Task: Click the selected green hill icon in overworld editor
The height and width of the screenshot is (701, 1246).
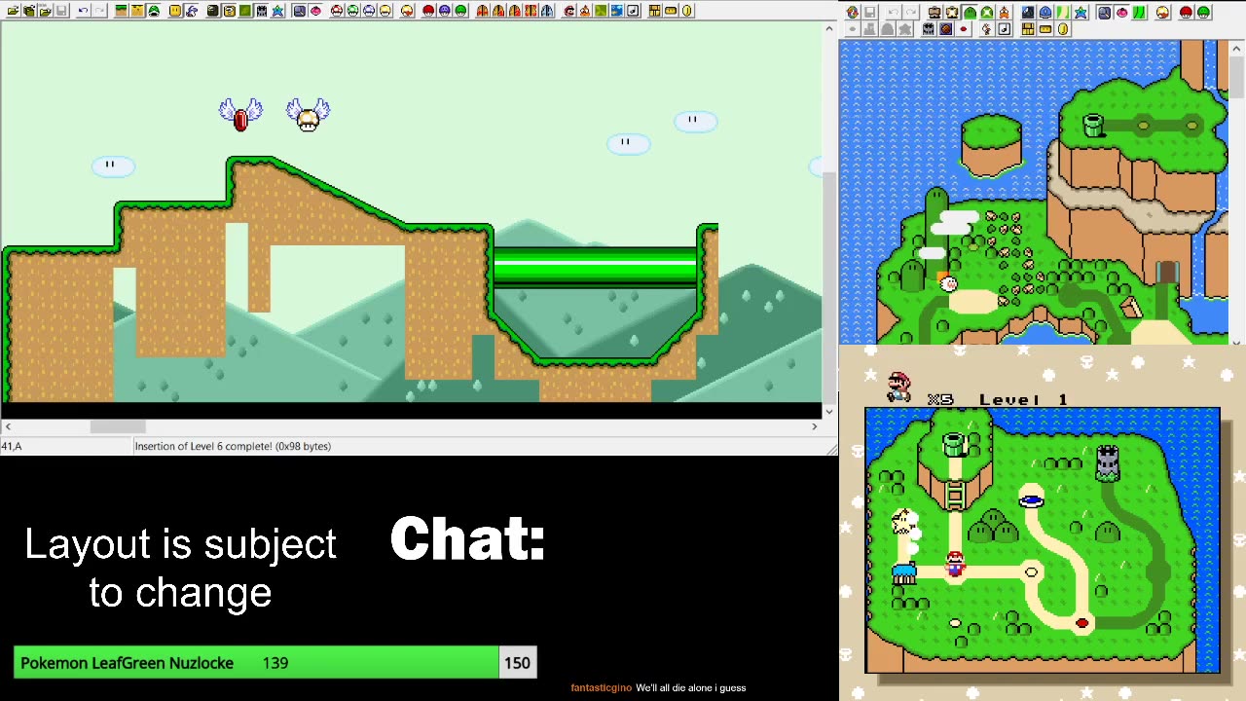Action: point(971,13)
